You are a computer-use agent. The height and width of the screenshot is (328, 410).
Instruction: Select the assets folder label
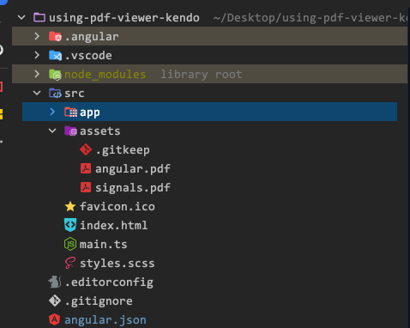point(100,131)
